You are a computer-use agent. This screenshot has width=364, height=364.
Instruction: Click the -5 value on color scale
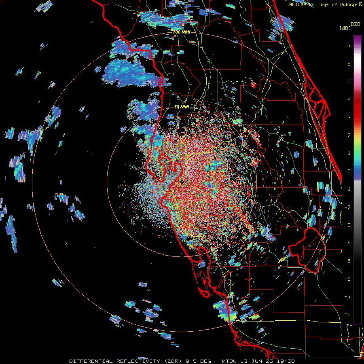point(347,261)
